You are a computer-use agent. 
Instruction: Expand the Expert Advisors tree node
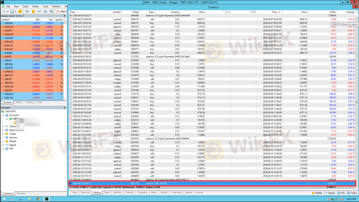[3, 130]
